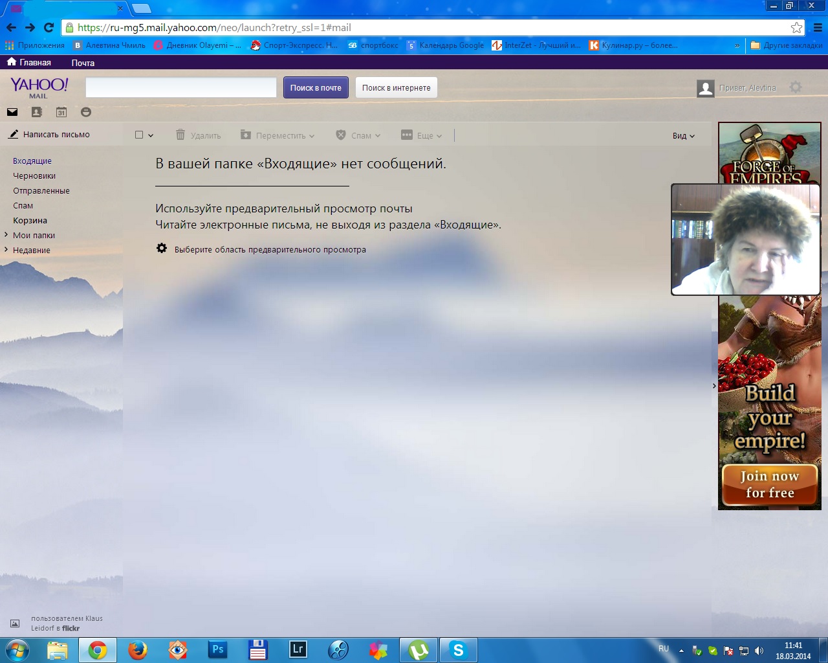Go to the Главная home tab
828x663 pixels.
(x=29, y=63)
